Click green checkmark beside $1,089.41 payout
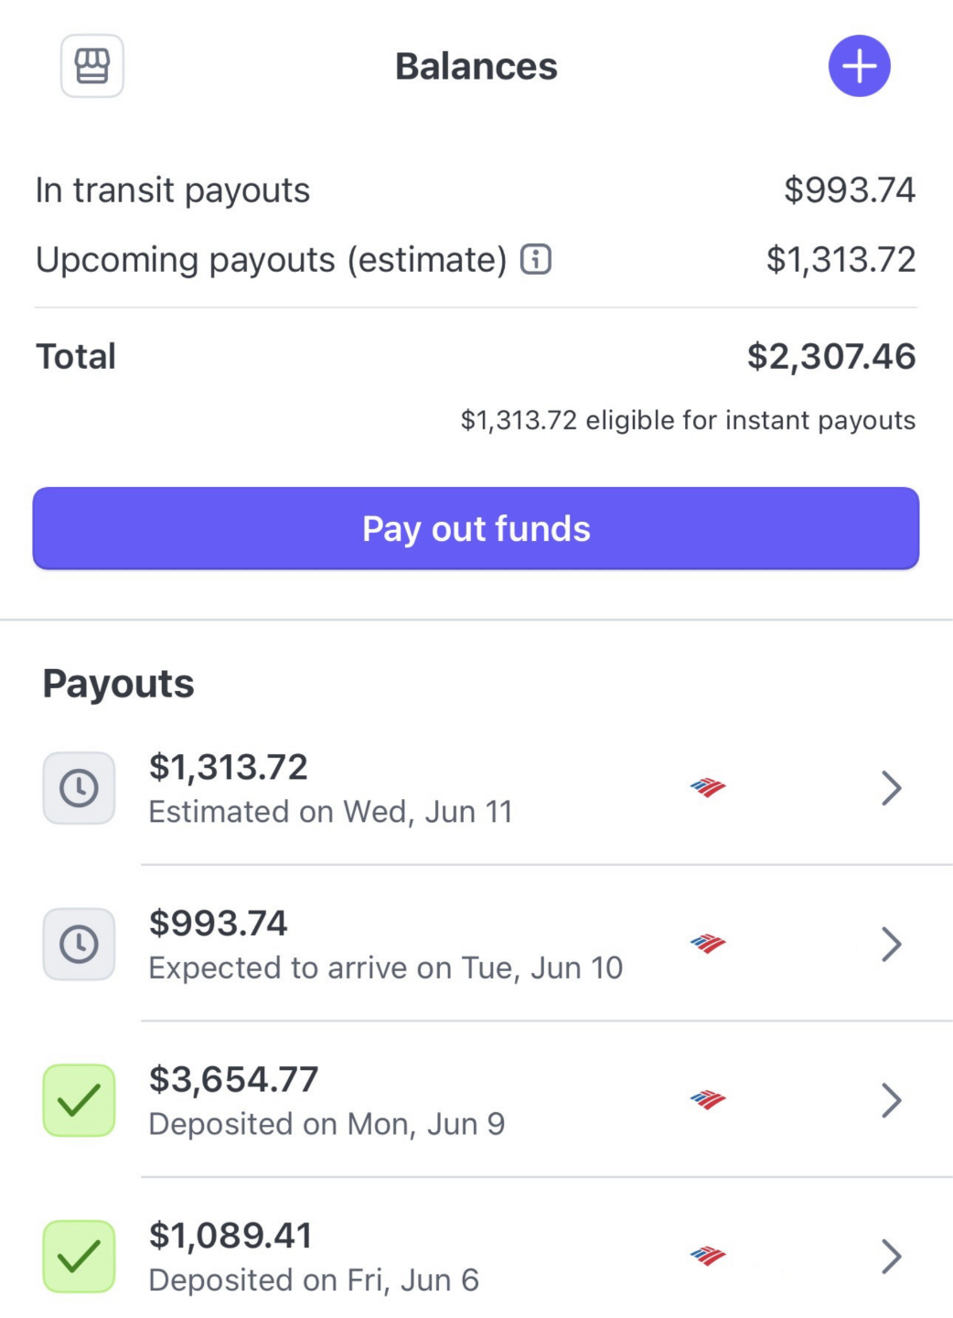Image resolution: width=953 pixels, height=1318 pixels. 80,1256
